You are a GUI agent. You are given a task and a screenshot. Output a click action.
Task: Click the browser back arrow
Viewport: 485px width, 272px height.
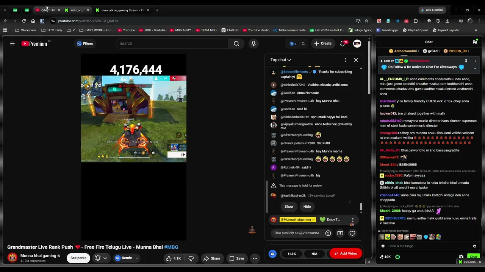pos(6,21)
